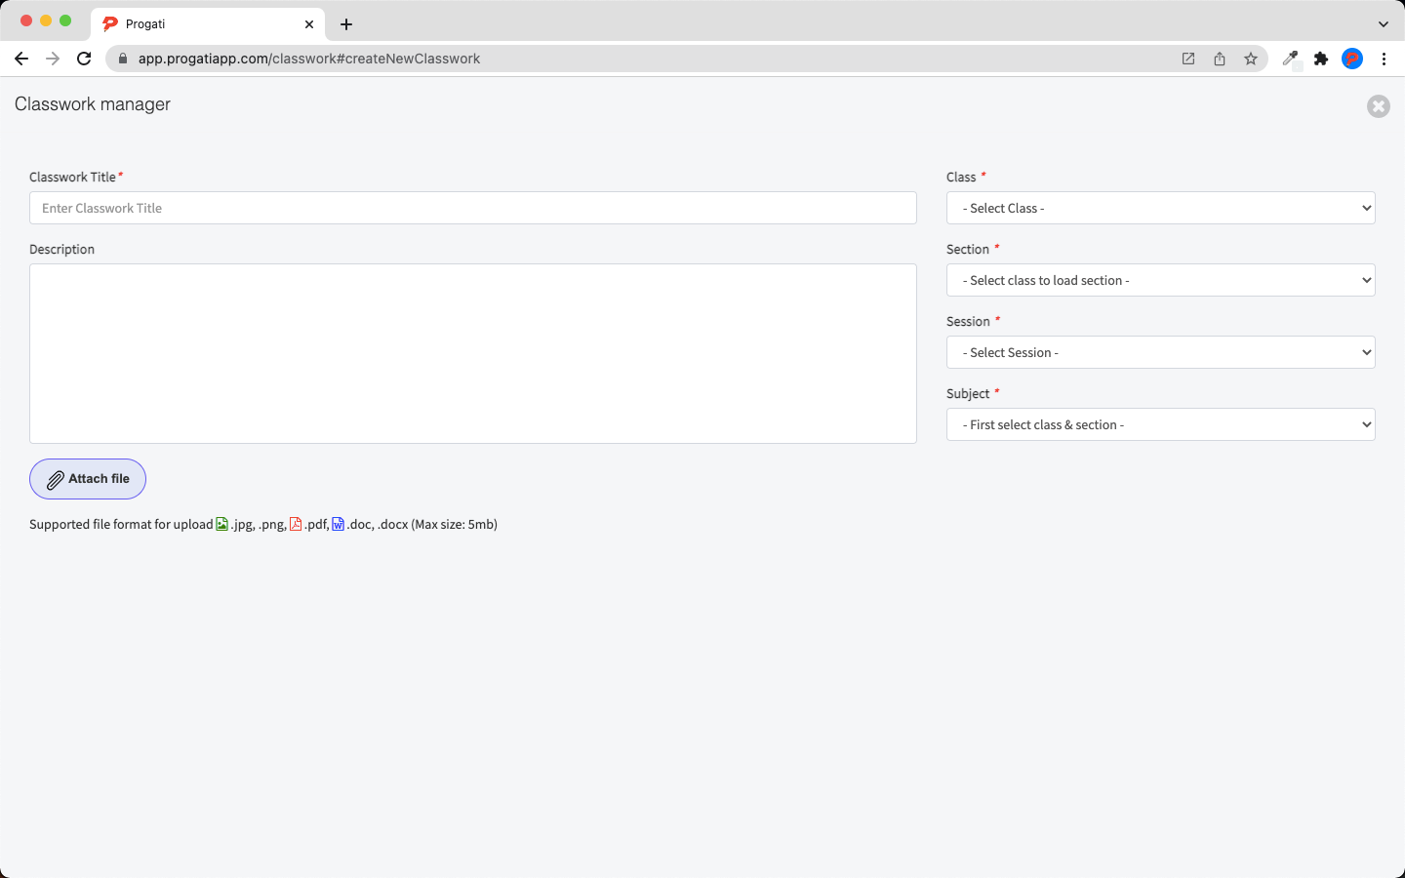Open the Select Class dropdown
Image resolution: width=1405 pixels, height=878 pixels.
pos(1161,208)
